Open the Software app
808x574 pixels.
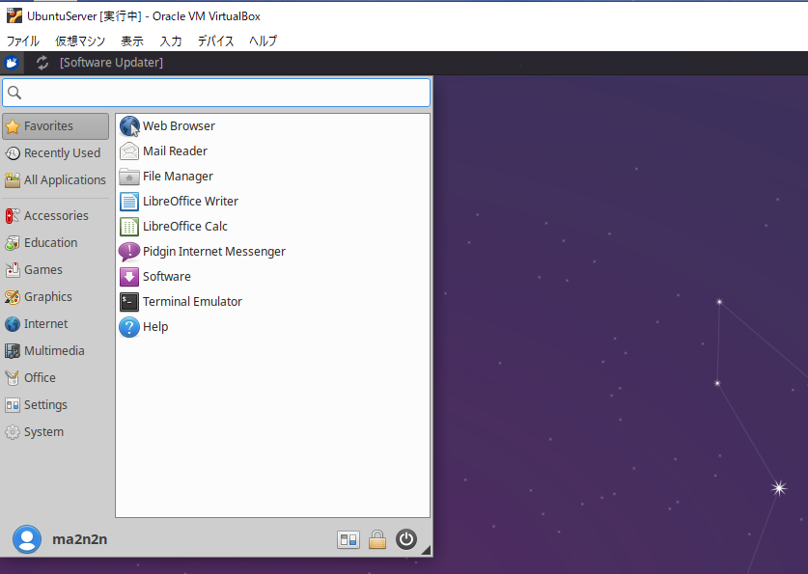click(x=272, y=277)
